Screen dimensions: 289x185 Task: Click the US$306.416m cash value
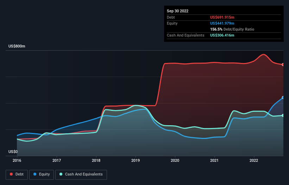click(222, 35)
